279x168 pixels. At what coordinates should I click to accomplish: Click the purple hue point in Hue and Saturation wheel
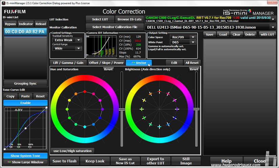[102, 109]
